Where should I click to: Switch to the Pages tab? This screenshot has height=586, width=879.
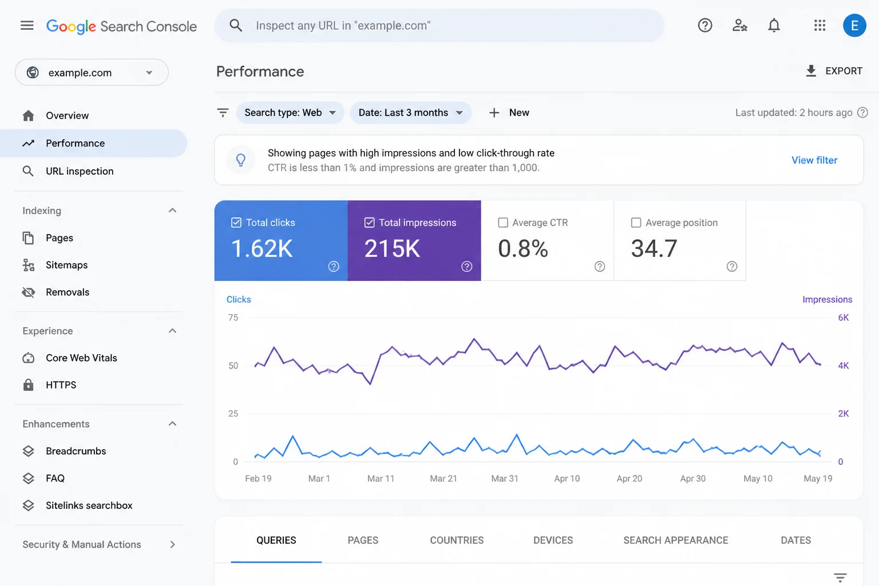coord(363,540)
